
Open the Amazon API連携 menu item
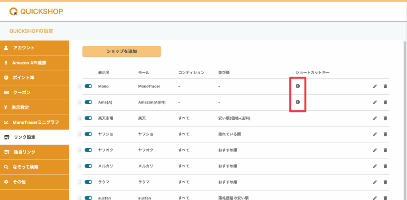tap(34, 63)
